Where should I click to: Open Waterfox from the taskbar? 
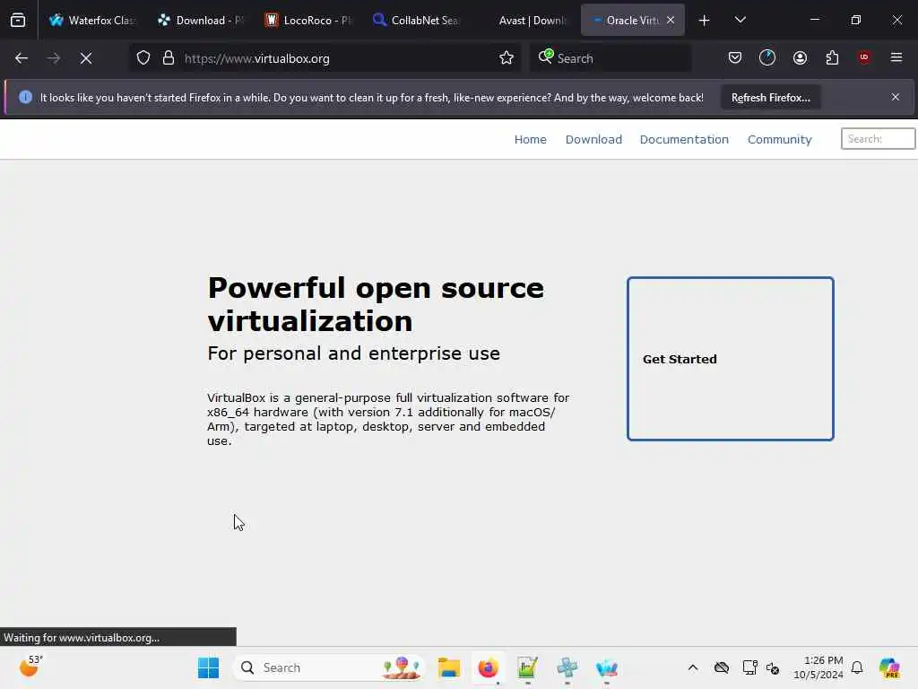coord(607,667)
